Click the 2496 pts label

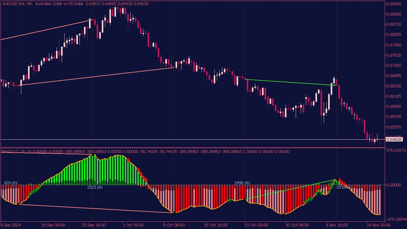(242, 183)
